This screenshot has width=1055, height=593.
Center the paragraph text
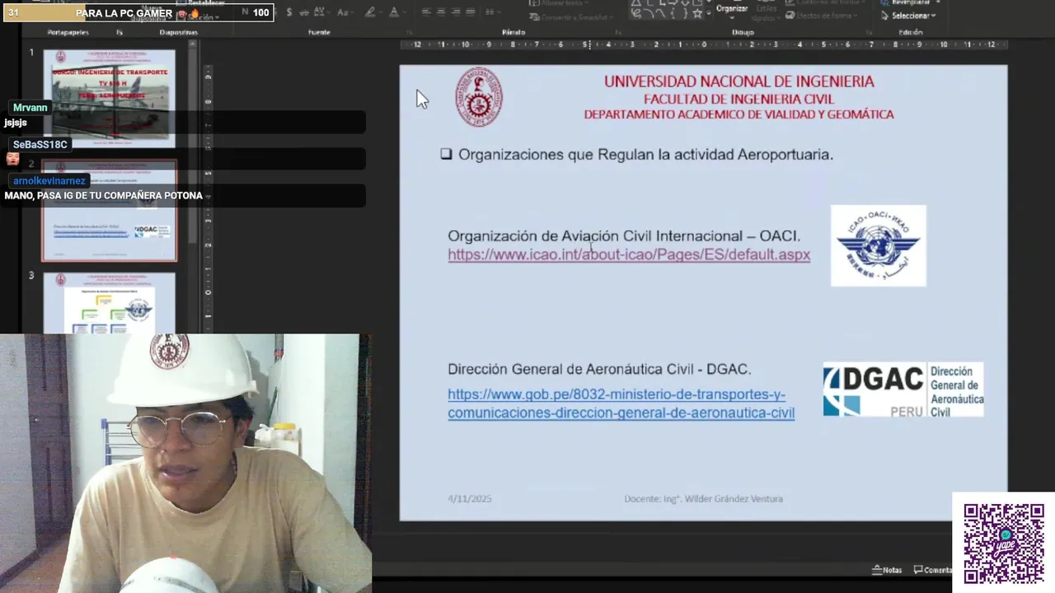click(441, 12)
